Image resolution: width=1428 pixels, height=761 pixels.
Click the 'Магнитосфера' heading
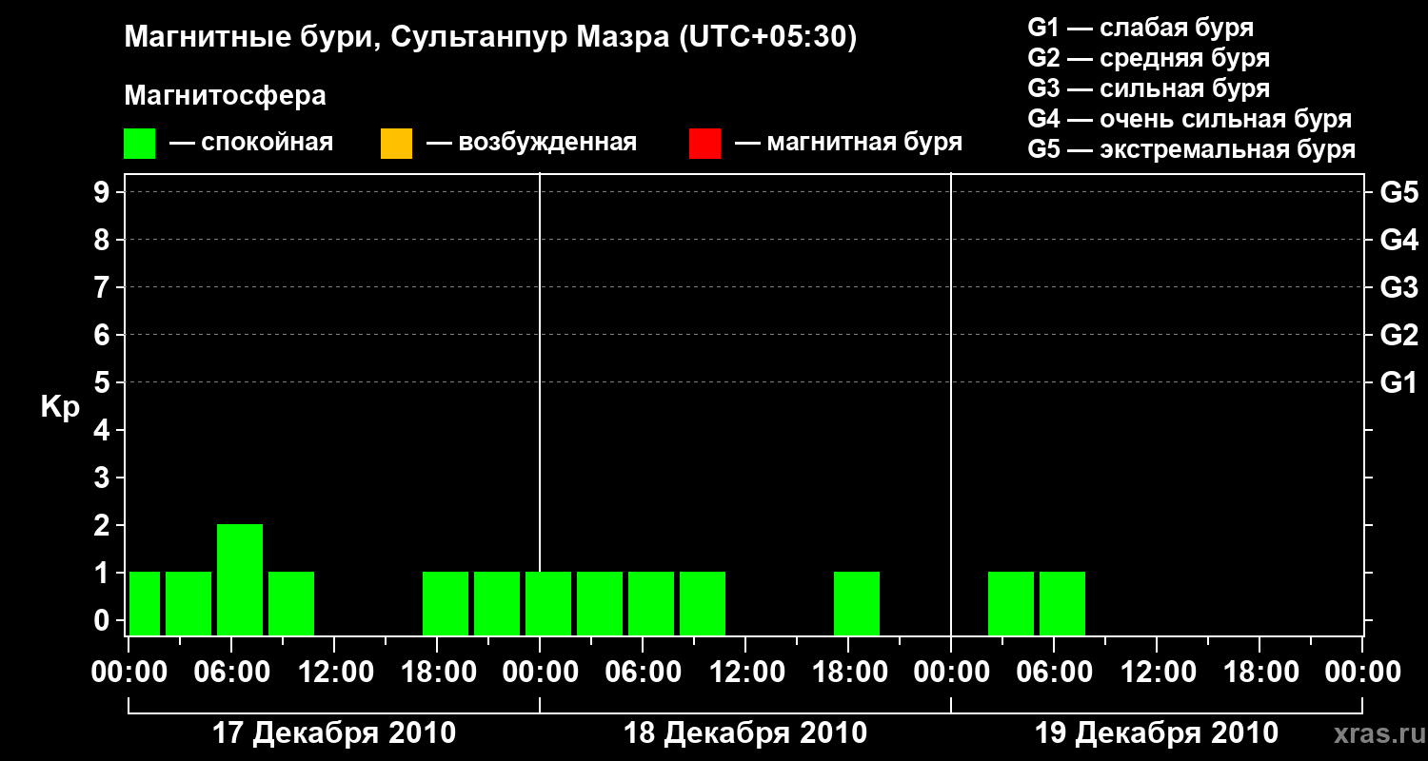click(225, 96)
